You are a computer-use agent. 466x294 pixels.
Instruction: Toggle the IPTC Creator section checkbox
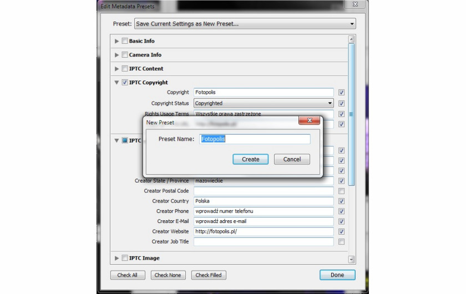click(x=125, y=140)
